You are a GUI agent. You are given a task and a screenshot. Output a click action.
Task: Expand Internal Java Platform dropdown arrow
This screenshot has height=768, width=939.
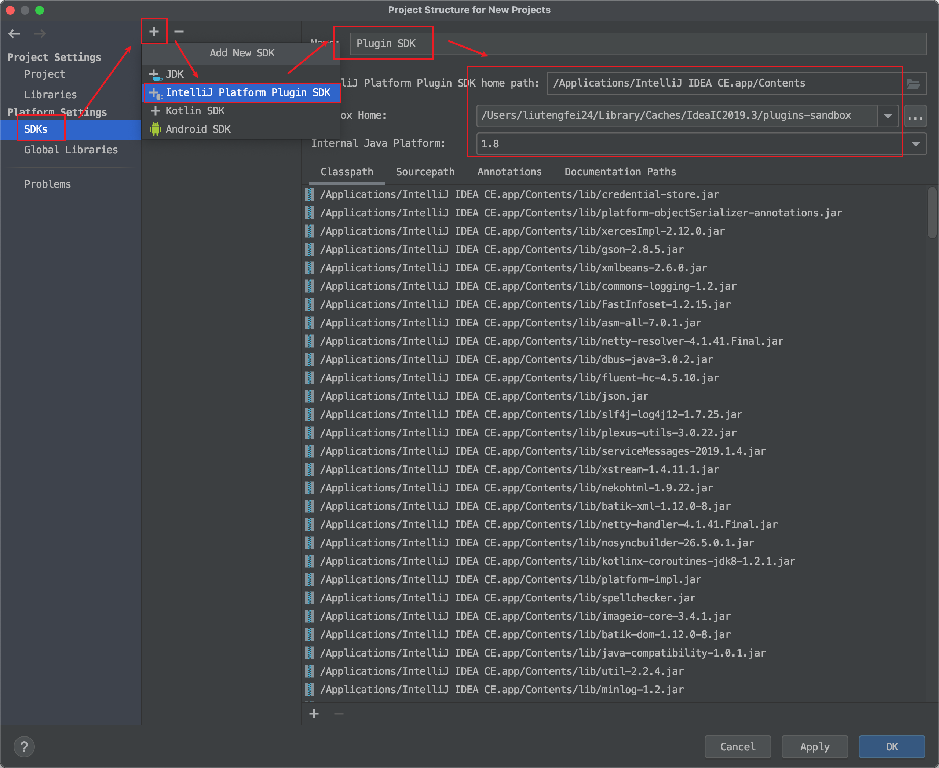(x=916, y=144)
